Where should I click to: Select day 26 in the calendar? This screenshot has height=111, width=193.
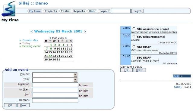[66, 56]
